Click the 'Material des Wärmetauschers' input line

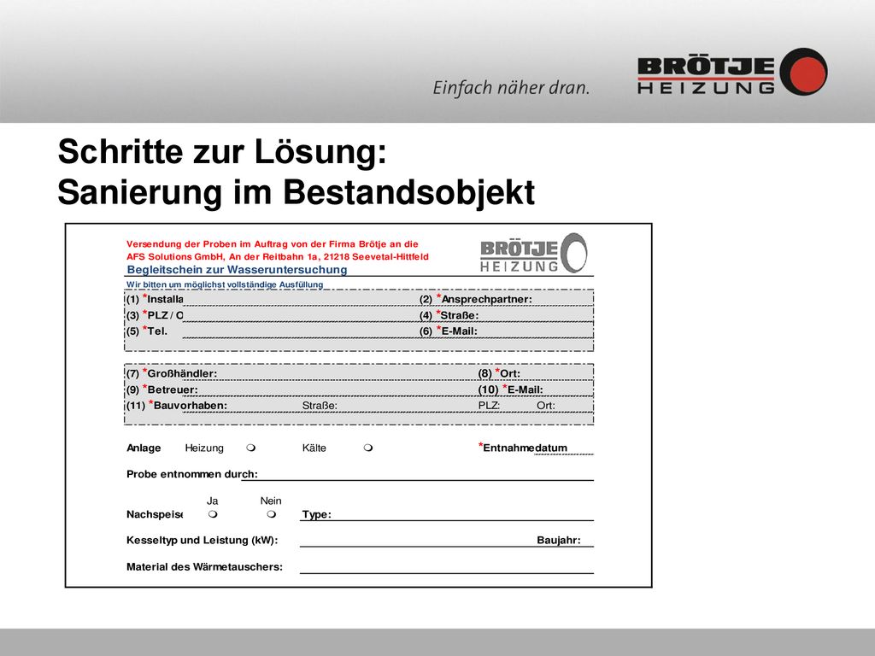446,567
